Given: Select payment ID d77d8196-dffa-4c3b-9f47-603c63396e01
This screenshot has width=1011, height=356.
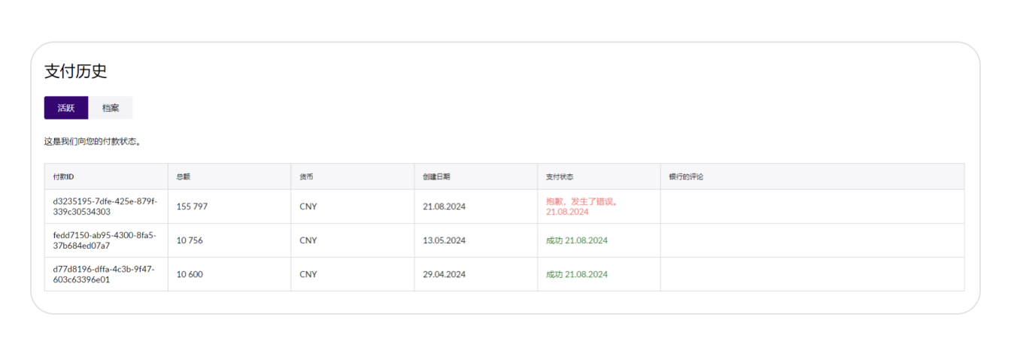Looking at the screenshot, I should pyautogui.click(x=104, y=274).
